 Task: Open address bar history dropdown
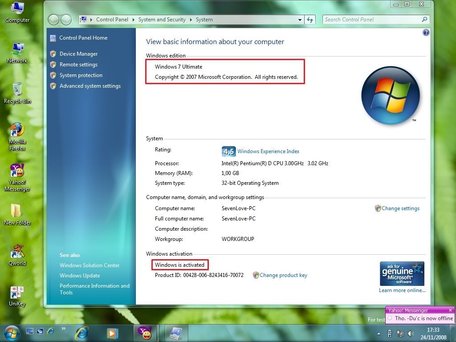pos(300,20)
